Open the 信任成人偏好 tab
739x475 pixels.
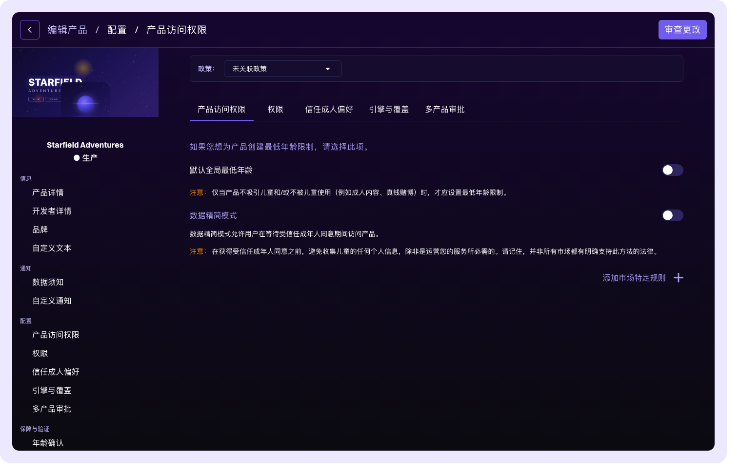pos(329,110)
